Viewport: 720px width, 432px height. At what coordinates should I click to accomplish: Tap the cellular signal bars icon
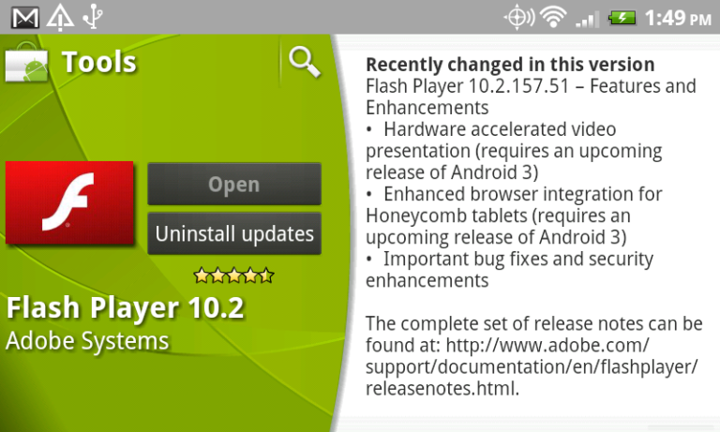[587, 20]
